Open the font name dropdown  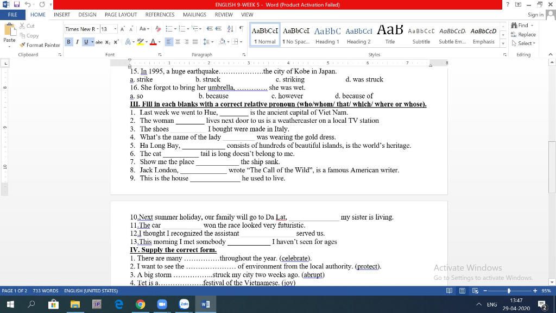click(x=98, y=29)
